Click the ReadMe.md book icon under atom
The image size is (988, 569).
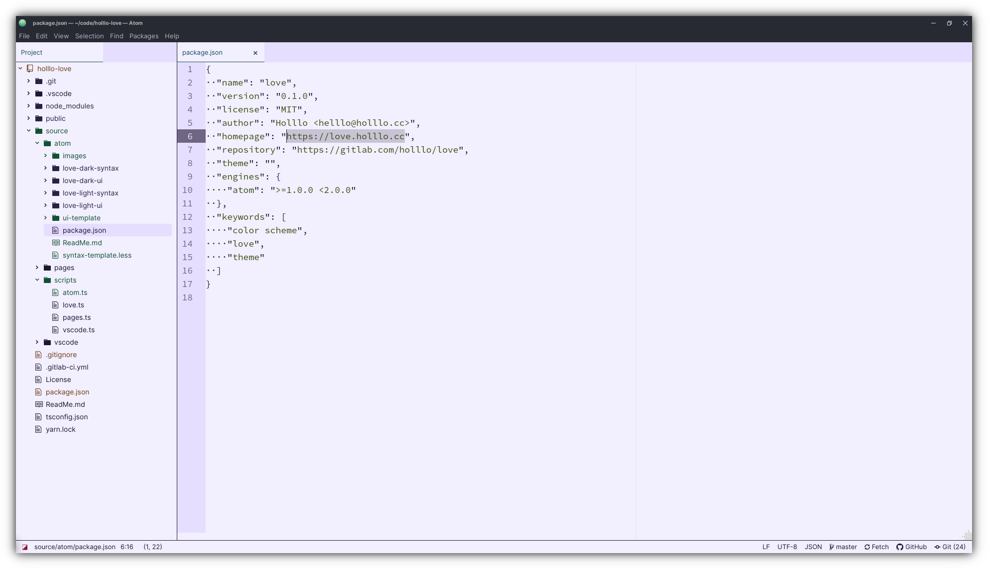coord(56,243)
